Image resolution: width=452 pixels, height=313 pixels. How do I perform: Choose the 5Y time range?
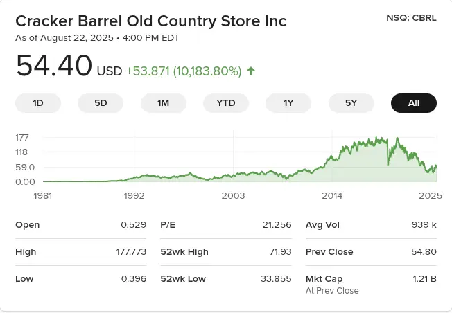click(351, 103)
